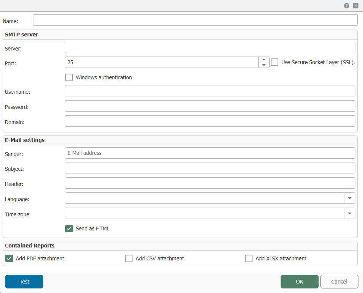Confirm settings with OK button
363x293 pixels.
point(300,282)
